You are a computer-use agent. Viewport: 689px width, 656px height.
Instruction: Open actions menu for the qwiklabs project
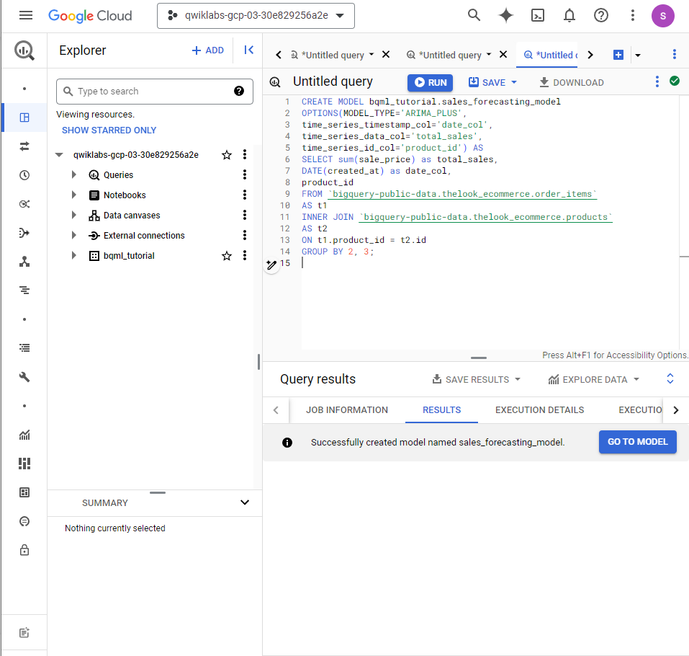click(245, 154)
